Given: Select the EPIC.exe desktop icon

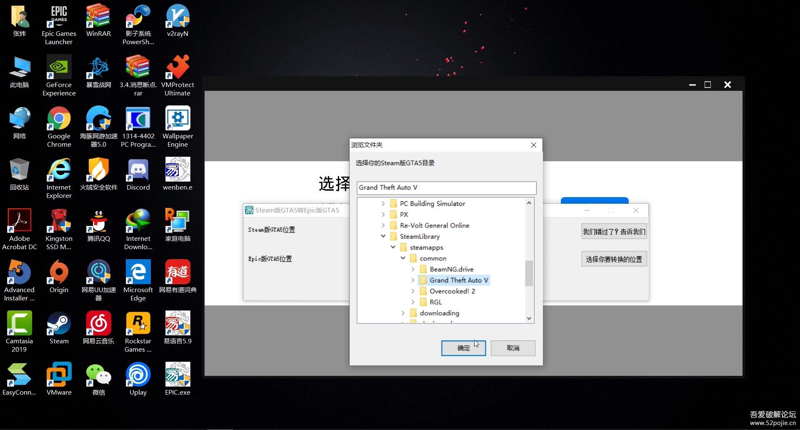Looking at the screenshot, I should click(177, 379).
